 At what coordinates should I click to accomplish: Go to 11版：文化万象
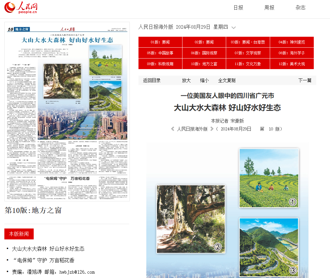(248, 64)
